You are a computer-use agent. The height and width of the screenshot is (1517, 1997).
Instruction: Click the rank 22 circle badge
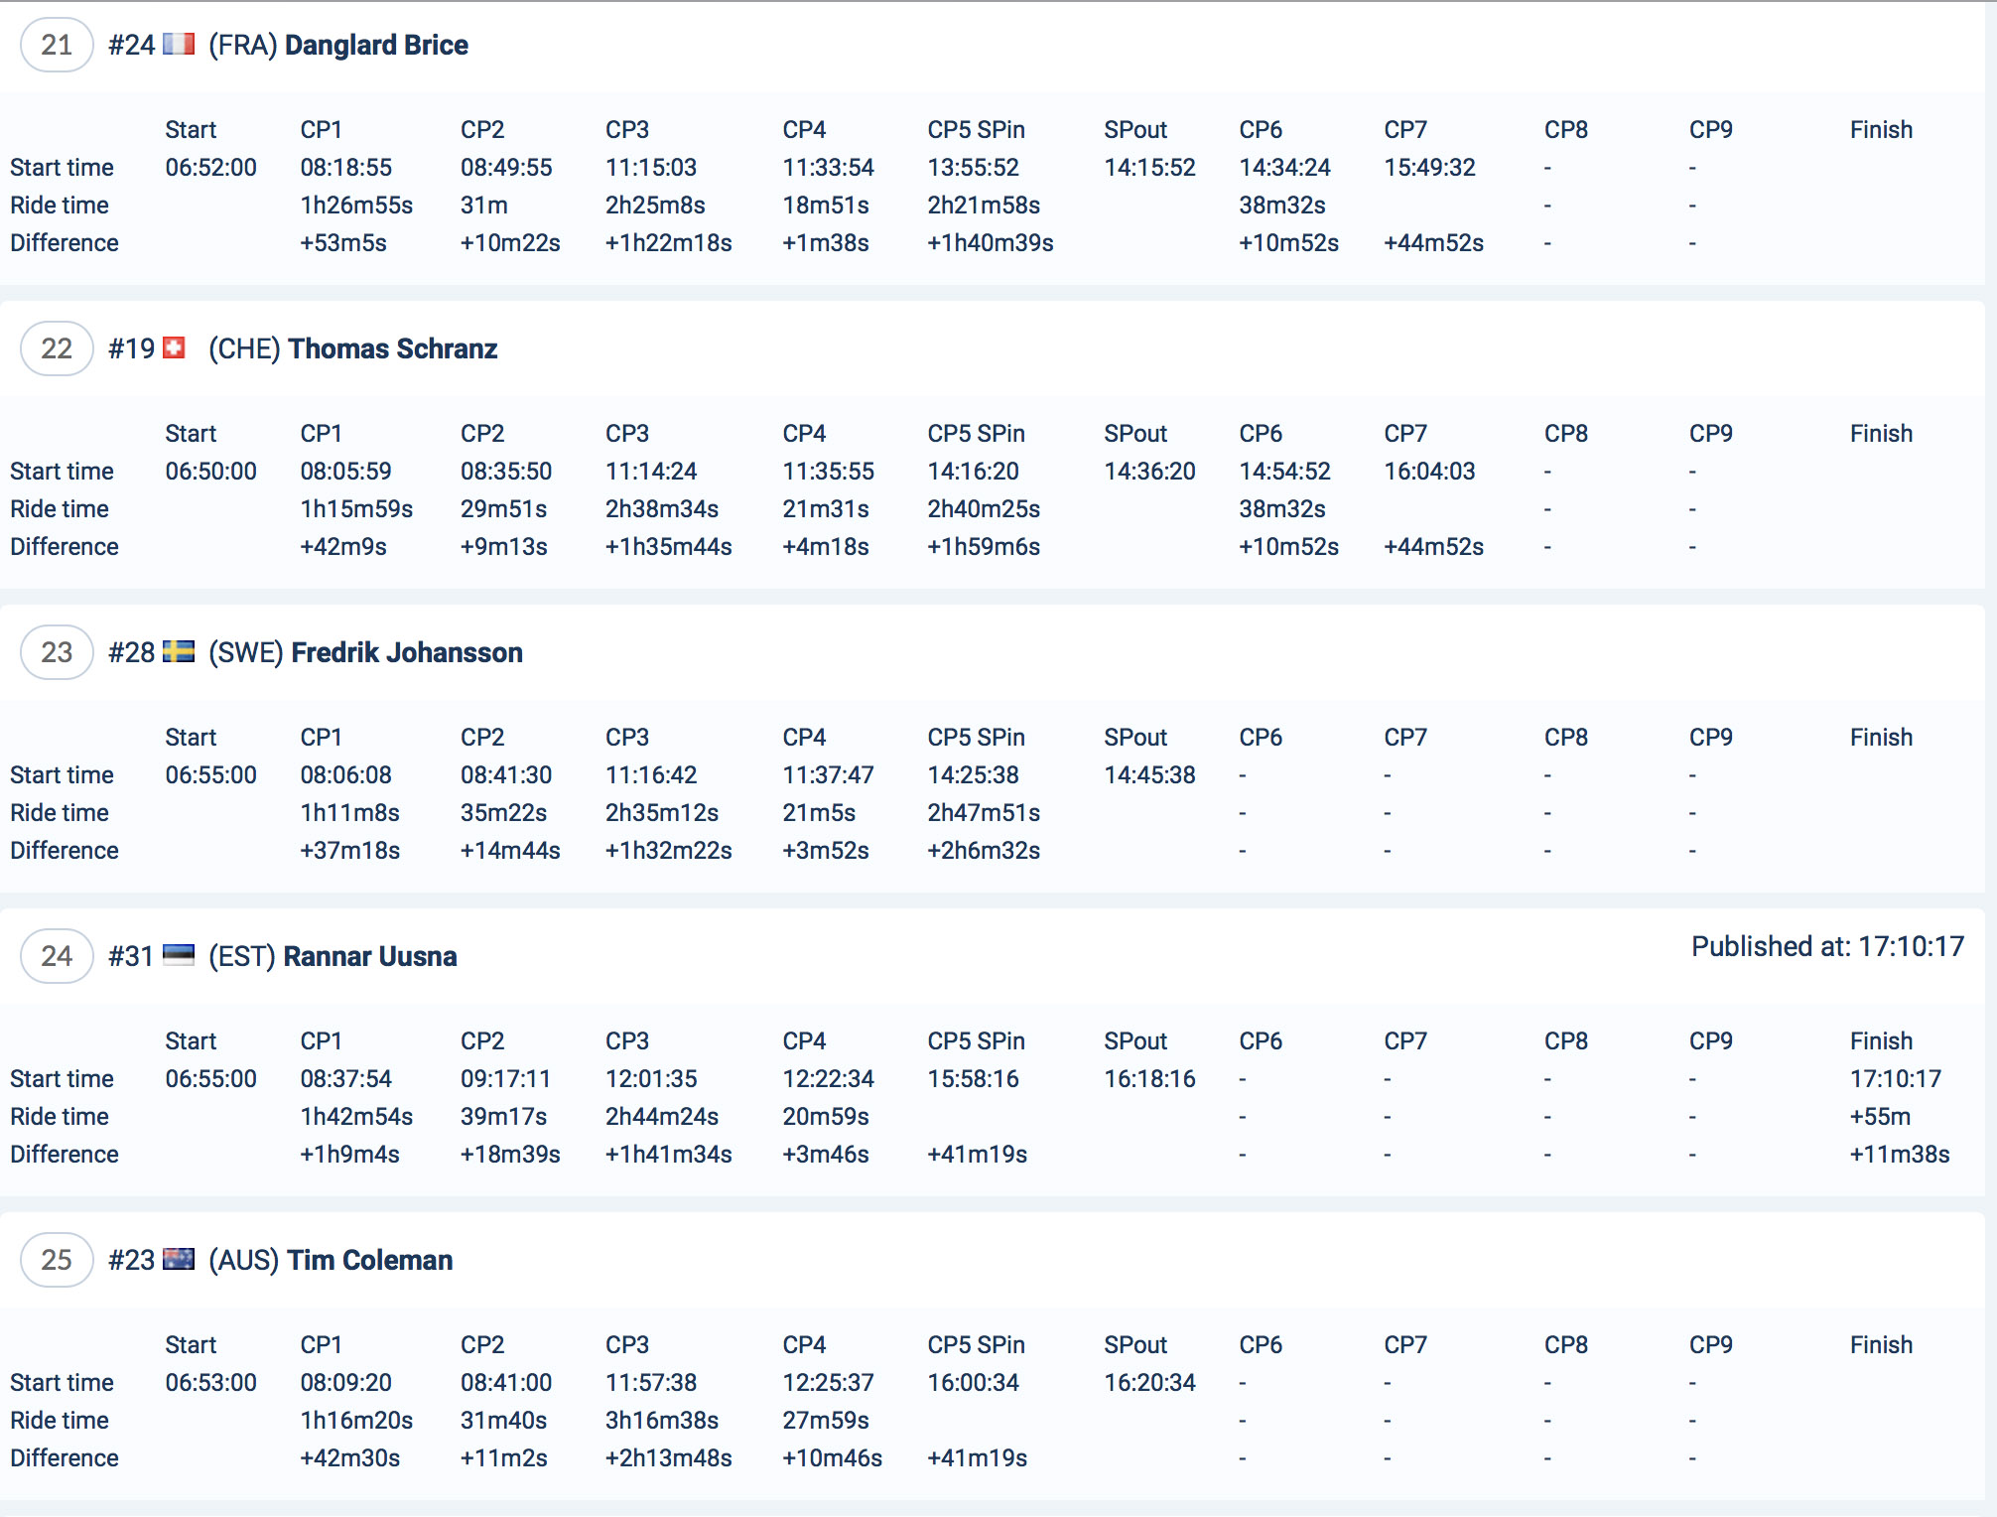57,348
